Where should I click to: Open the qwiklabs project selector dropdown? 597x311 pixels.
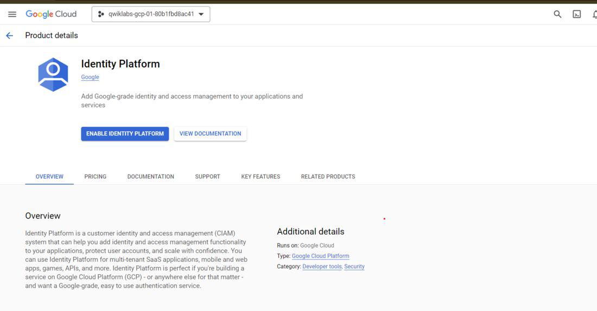click(151, 15)
